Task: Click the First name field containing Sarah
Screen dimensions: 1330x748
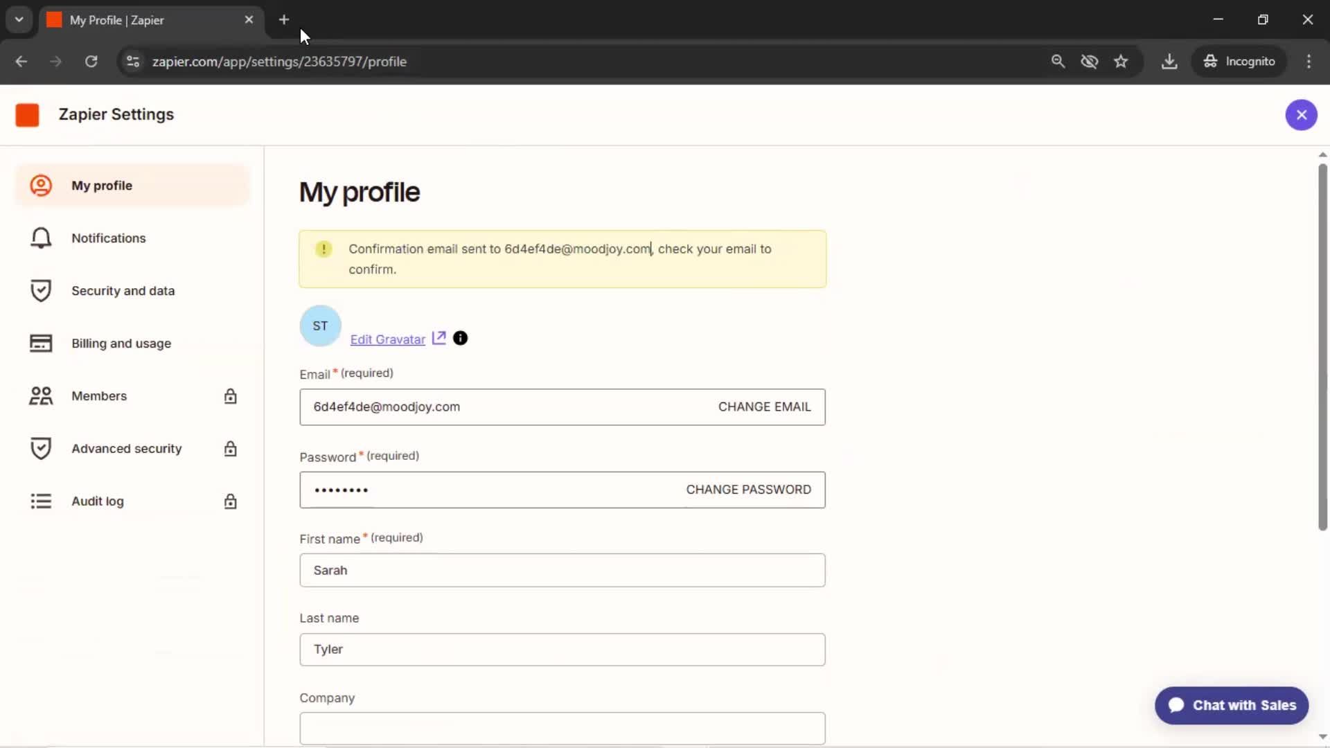Action: pos(562,571)
